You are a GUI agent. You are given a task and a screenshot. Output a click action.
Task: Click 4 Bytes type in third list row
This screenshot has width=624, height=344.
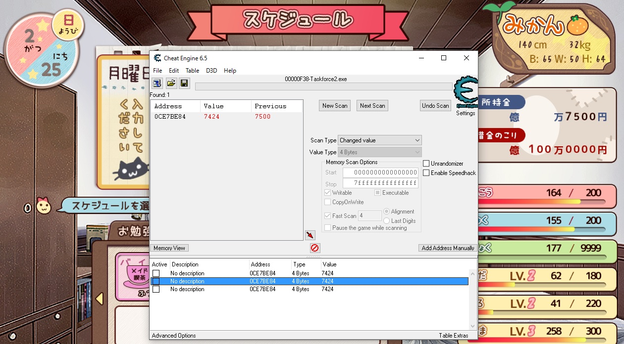(x=301, y=289)
